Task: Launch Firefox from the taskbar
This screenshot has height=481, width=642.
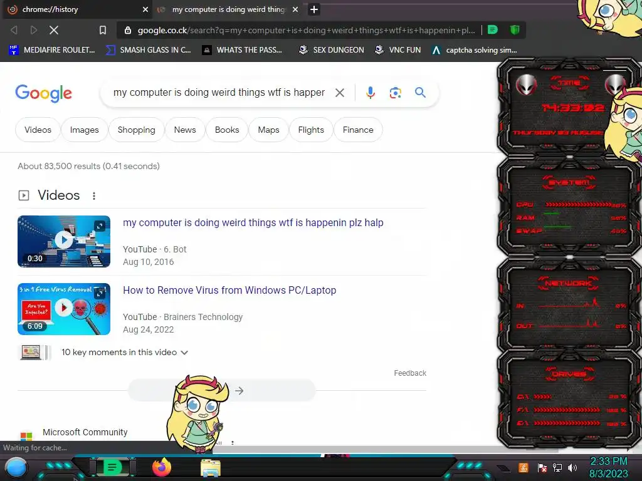Action: 161,467
